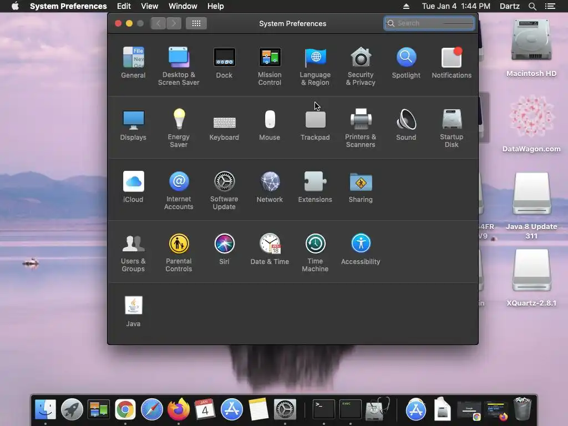Click the forward navigation arrow

(174, 23)
